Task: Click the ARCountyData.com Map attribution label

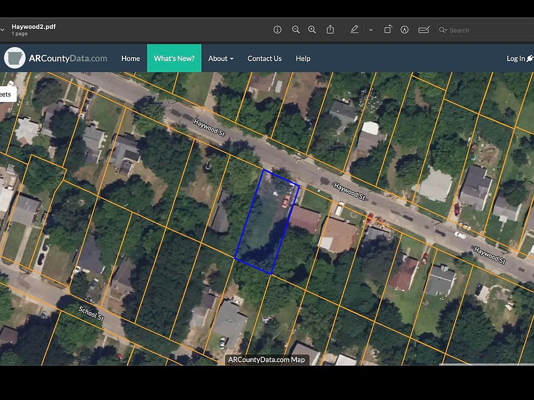Action: [266, 359]
